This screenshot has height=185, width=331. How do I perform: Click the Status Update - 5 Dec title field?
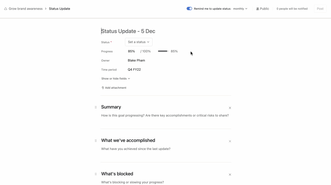tap(128, 31)
